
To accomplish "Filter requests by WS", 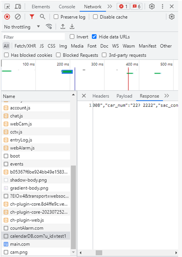I will (115, 46).
